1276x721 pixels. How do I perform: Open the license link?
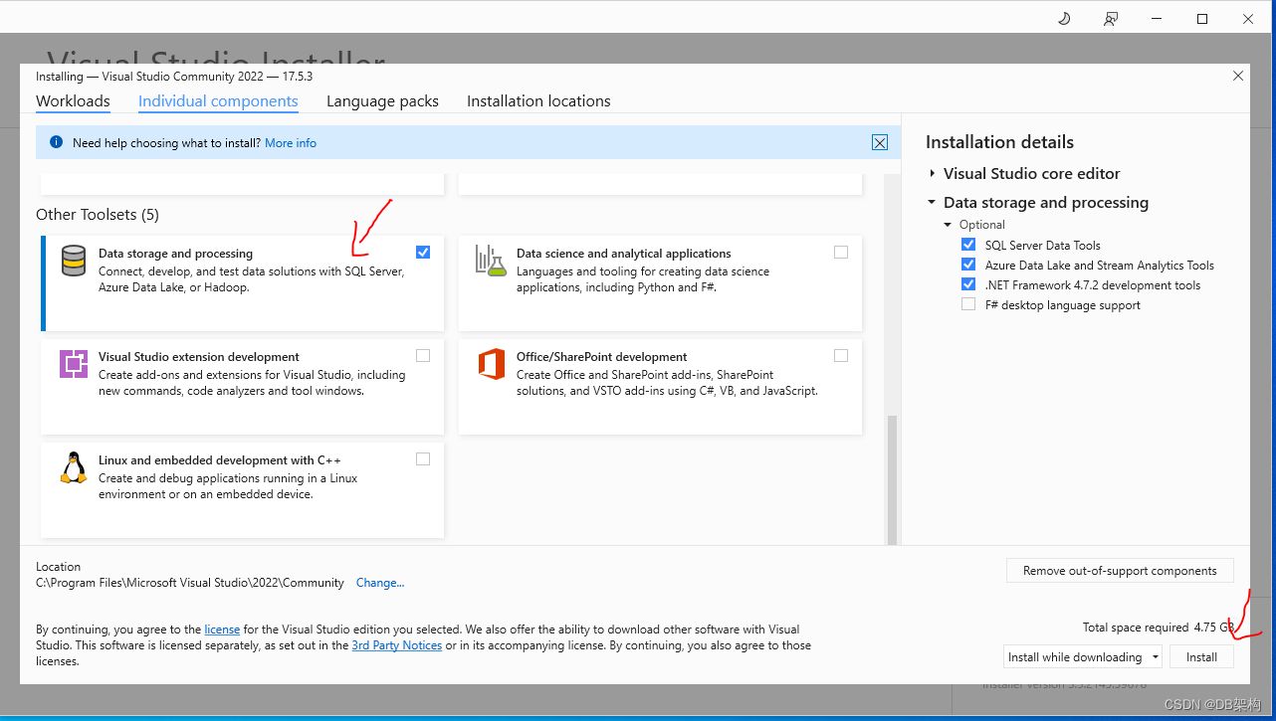point(222,630)
